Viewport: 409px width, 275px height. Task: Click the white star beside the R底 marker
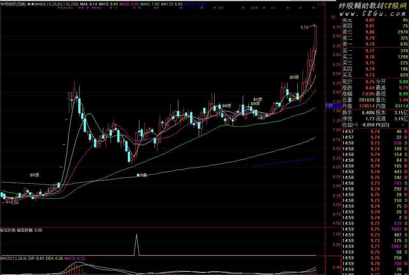pyautogui.click(x=138, y=175)
